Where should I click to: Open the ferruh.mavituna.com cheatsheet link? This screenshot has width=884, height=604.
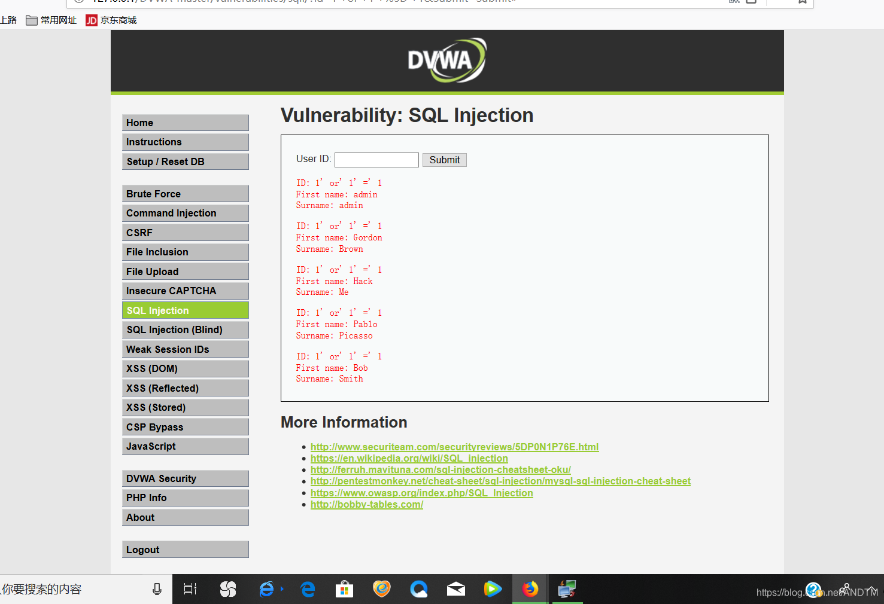point(441,469)
